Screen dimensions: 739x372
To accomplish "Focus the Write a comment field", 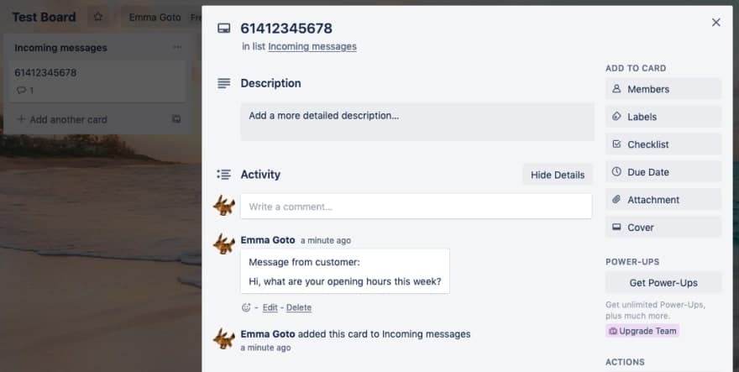I will (416, 207).
